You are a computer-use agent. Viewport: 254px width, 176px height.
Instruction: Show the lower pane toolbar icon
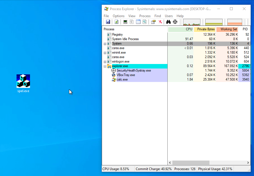(138, 22)
